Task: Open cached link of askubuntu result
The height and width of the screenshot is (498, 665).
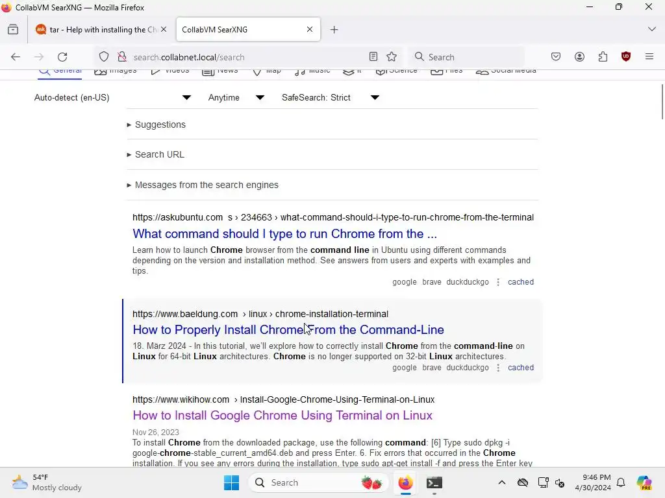Action: pyautogui.click(x=521, y=282)
